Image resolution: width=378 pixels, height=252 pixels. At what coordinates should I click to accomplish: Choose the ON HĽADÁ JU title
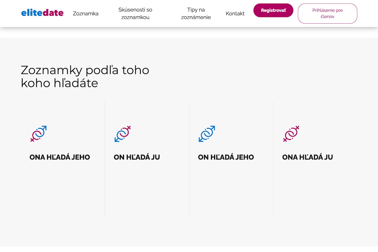tap(137, 157)
